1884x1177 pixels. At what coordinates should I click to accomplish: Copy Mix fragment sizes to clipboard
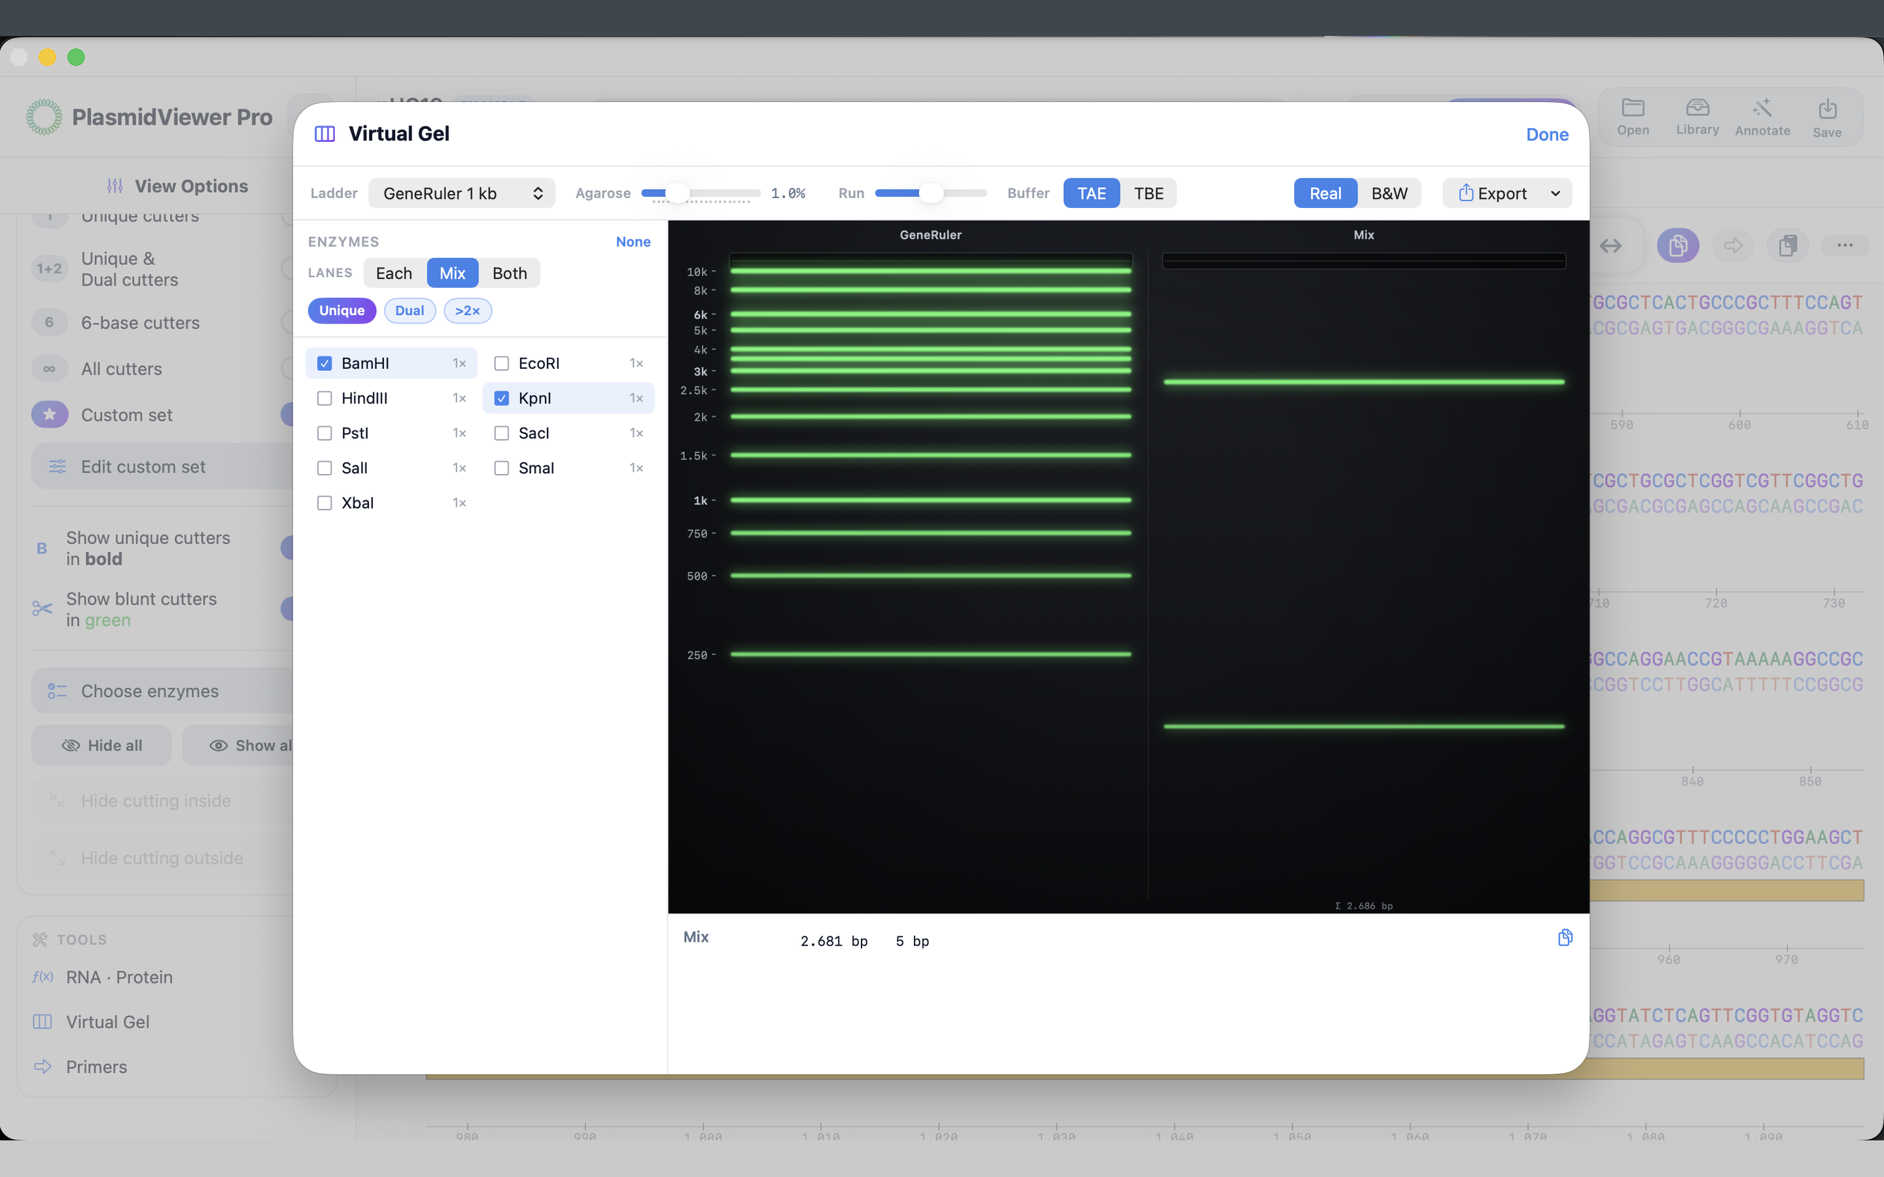1565,937
